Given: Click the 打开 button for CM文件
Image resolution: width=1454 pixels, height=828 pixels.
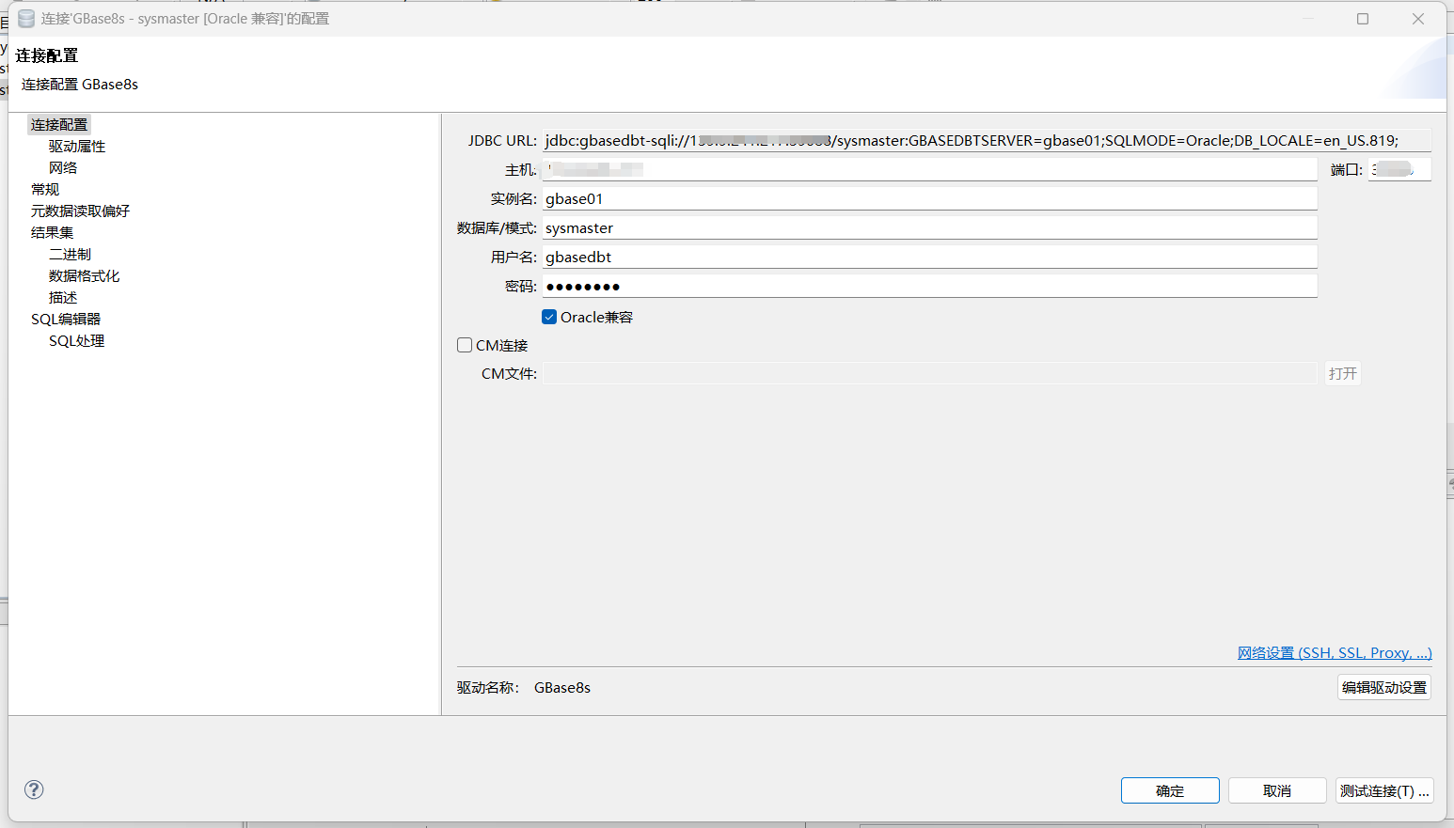Looking at the screenshot, I should click(x=1343, y=373).
